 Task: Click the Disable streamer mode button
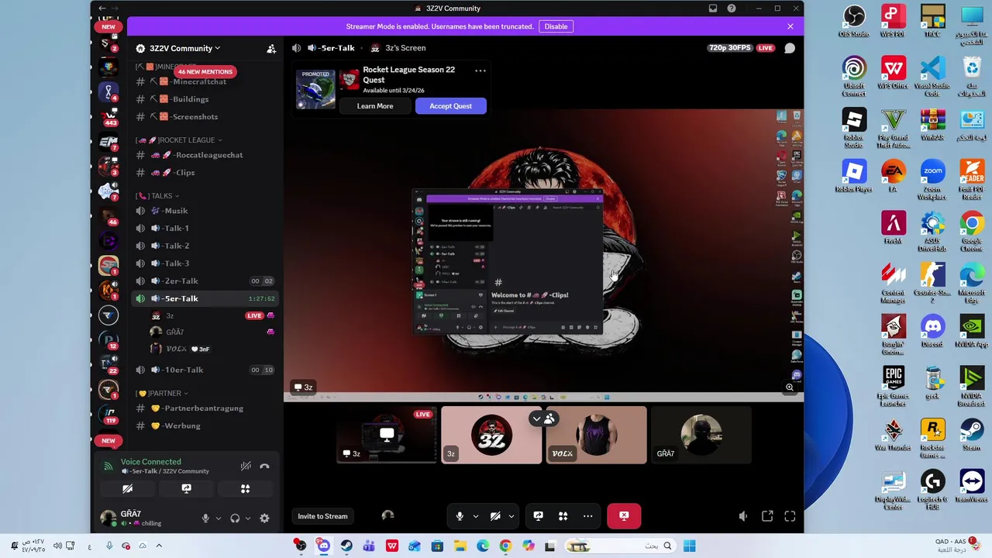click(556, 26)
